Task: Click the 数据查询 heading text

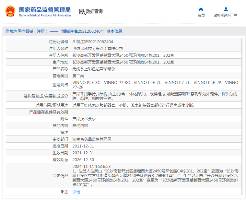Action: point(94,11)
